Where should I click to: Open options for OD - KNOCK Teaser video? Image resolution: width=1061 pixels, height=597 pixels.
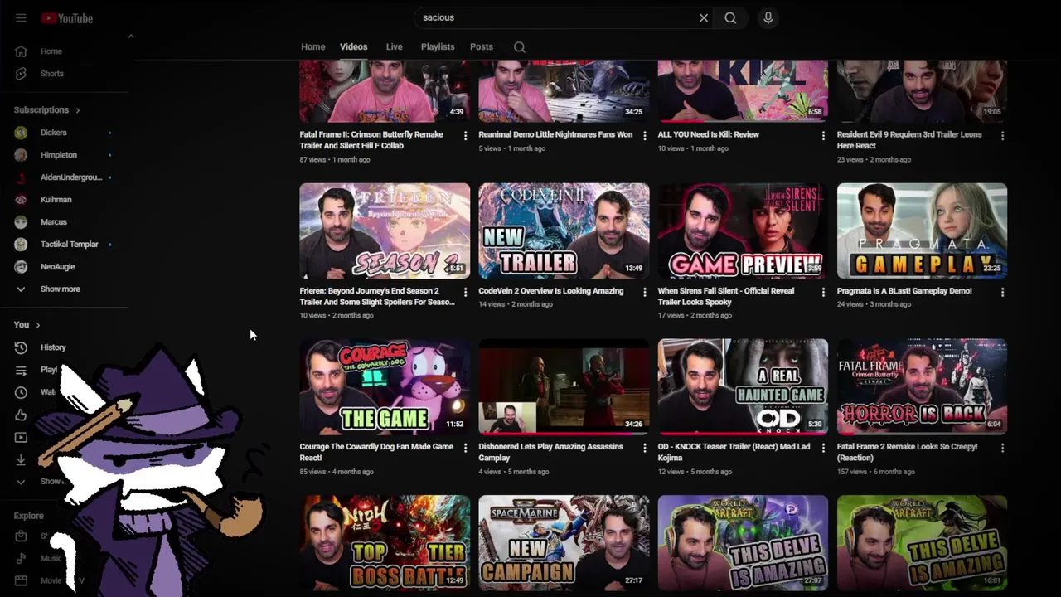(x=823, y=448)
